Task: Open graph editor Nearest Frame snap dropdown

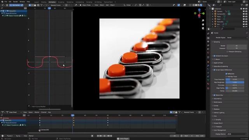Action: (57, 5)
